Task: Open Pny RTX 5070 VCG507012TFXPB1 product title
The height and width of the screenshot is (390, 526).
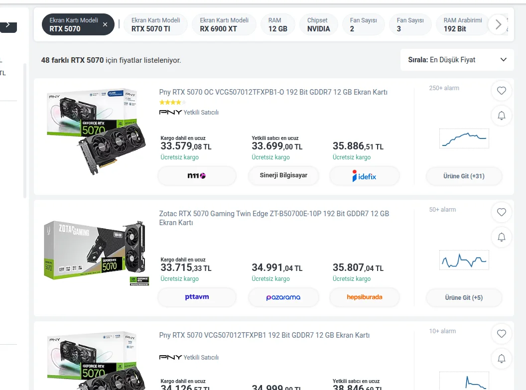Action: click(x=264, y=335)
